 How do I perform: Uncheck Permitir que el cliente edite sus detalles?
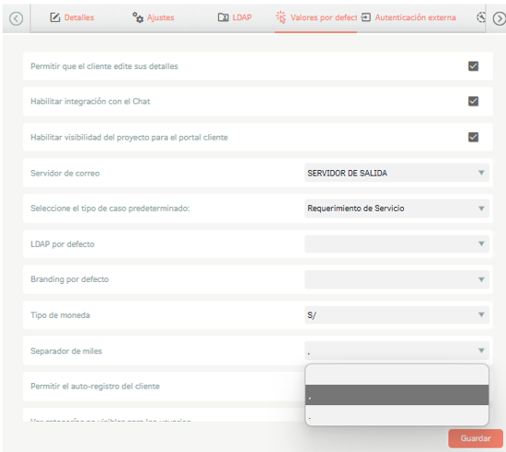tap(473, 66)
